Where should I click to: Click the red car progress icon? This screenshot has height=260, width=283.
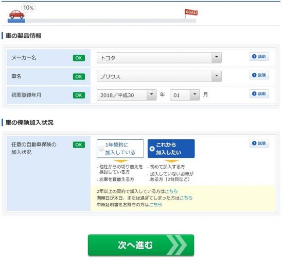(x=16, y=14)
